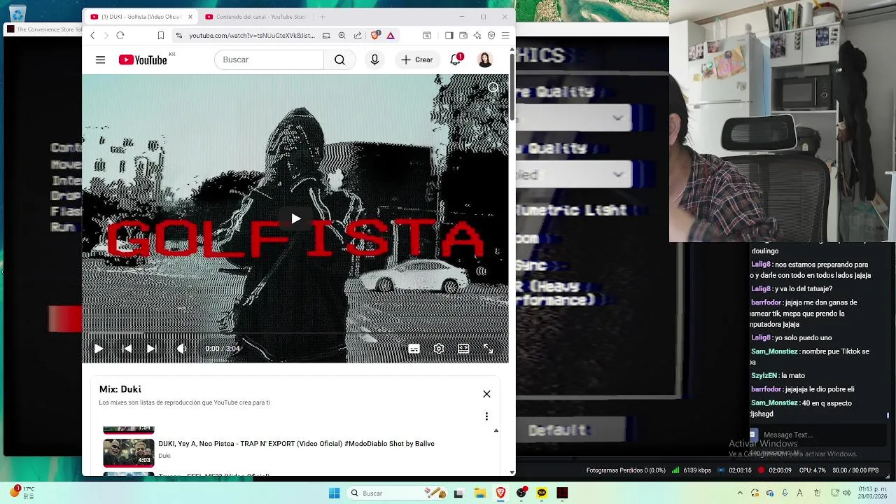Close the Mix: Duki playlist panel
This screenshot has height=504, width=896.
pyautogui.click(x=486, y=394)
